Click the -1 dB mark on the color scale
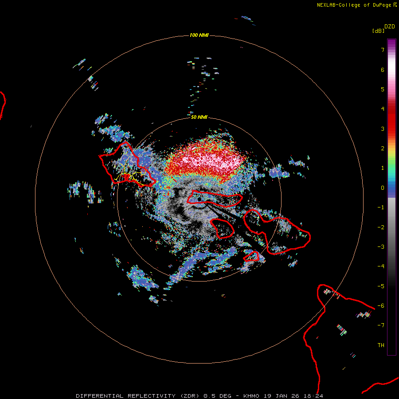 click(x=381, y=207)
